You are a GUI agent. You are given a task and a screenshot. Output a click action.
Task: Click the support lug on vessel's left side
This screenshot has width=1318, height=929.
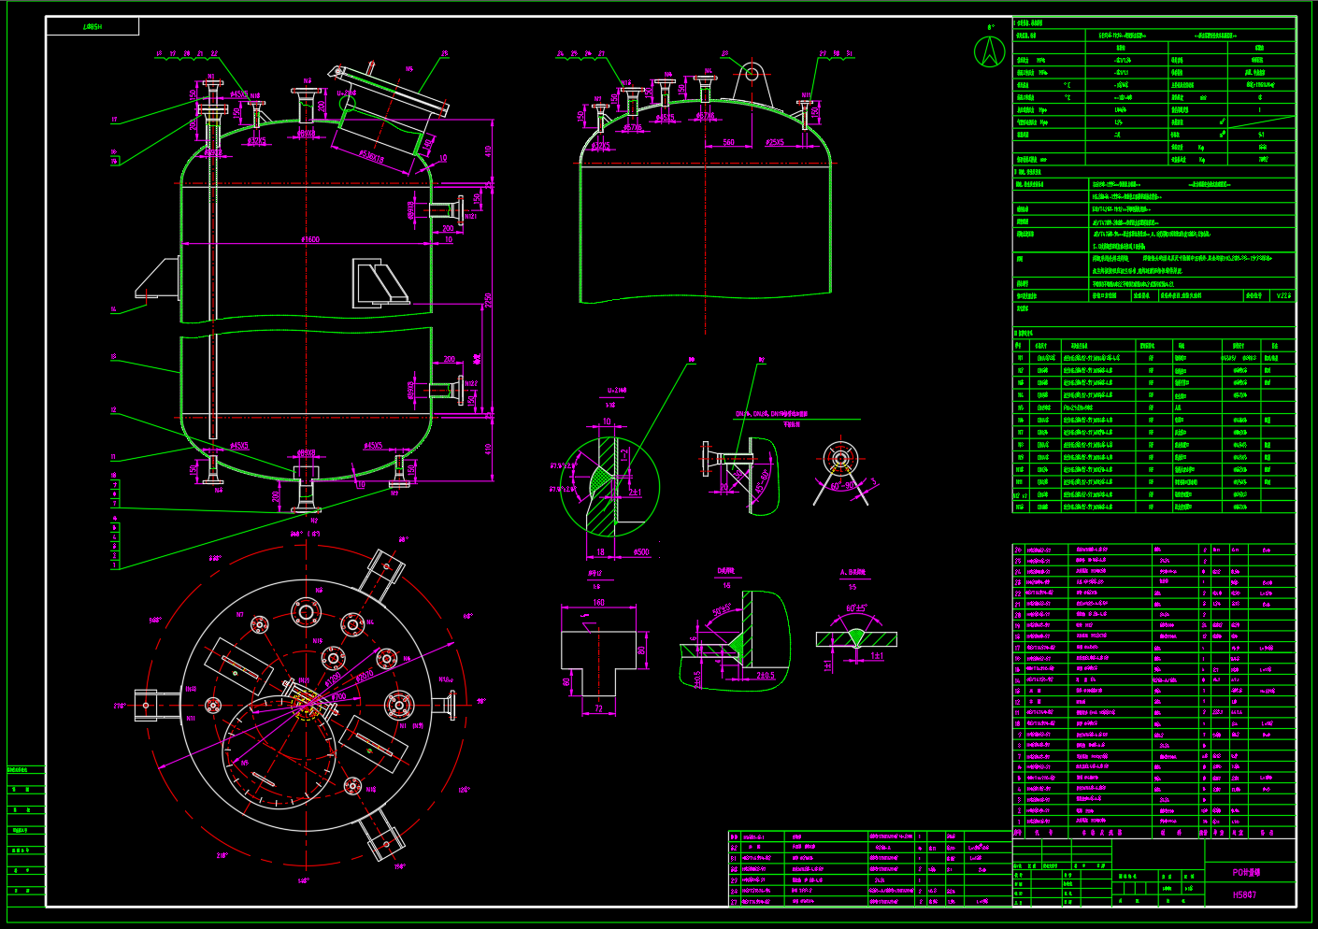[x=158, y=279]
